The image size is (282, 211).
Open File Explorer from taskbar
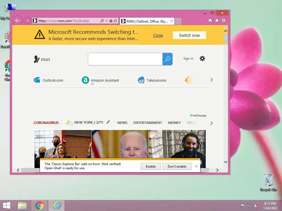[x=22, y=206]
